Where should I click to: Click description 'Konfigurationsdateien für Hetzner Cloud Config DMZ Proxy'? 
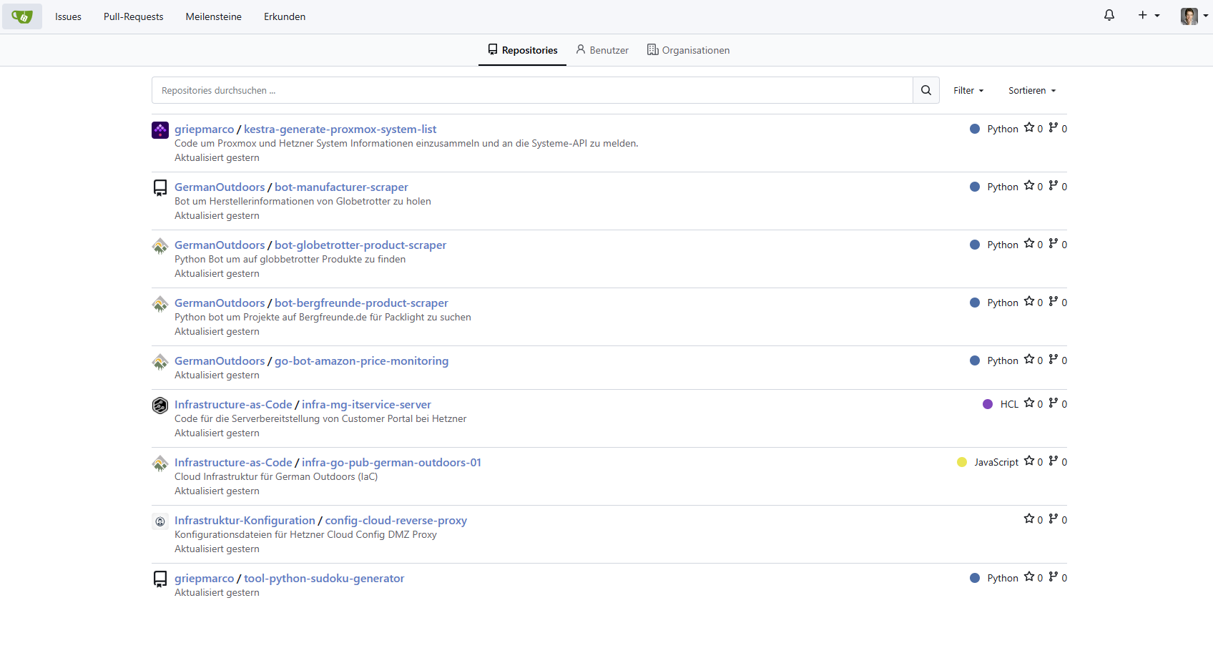coord(305,535)
